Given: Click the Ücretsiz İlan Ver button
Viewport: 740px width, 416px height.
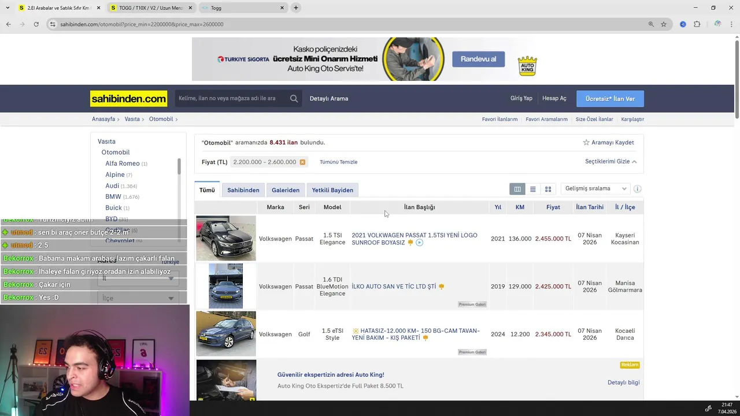Looking at the screenshot, I should pyautogui.click(x=610, y=99).
